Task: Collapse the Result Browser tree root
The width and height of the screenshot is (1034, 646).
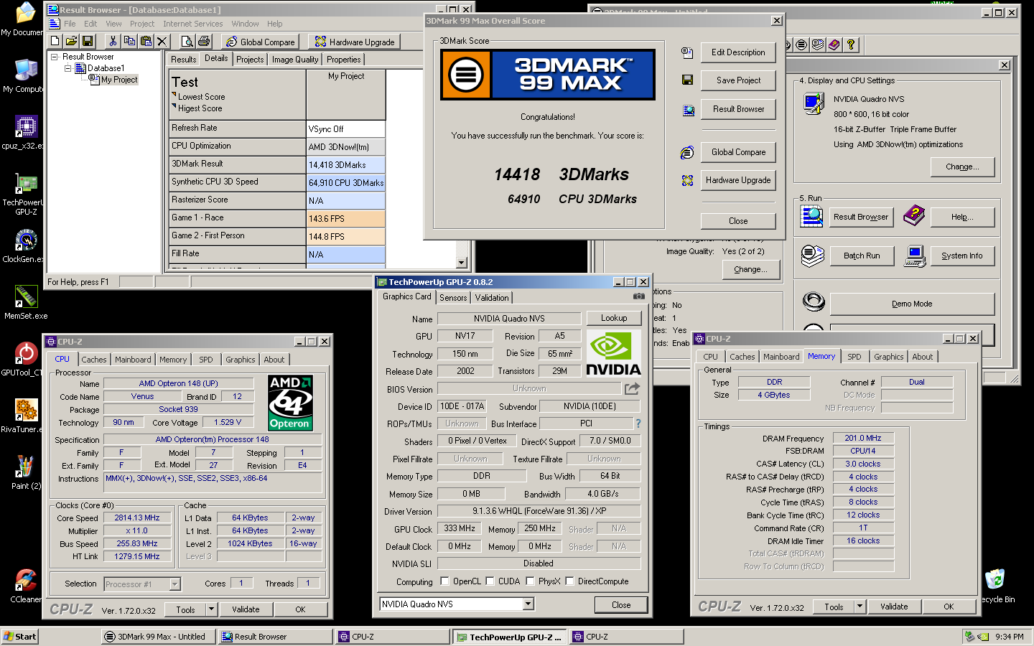Action: pos(55,57)
